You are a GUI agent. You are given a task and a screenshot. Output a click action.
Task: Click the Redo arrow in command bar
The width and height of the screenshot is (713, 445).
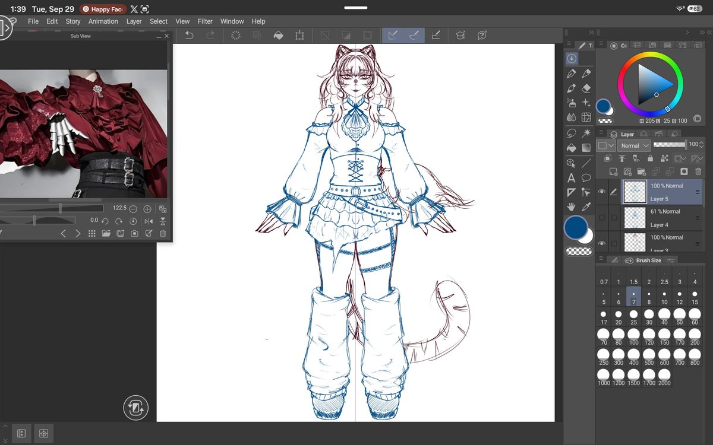coord(210,36)
